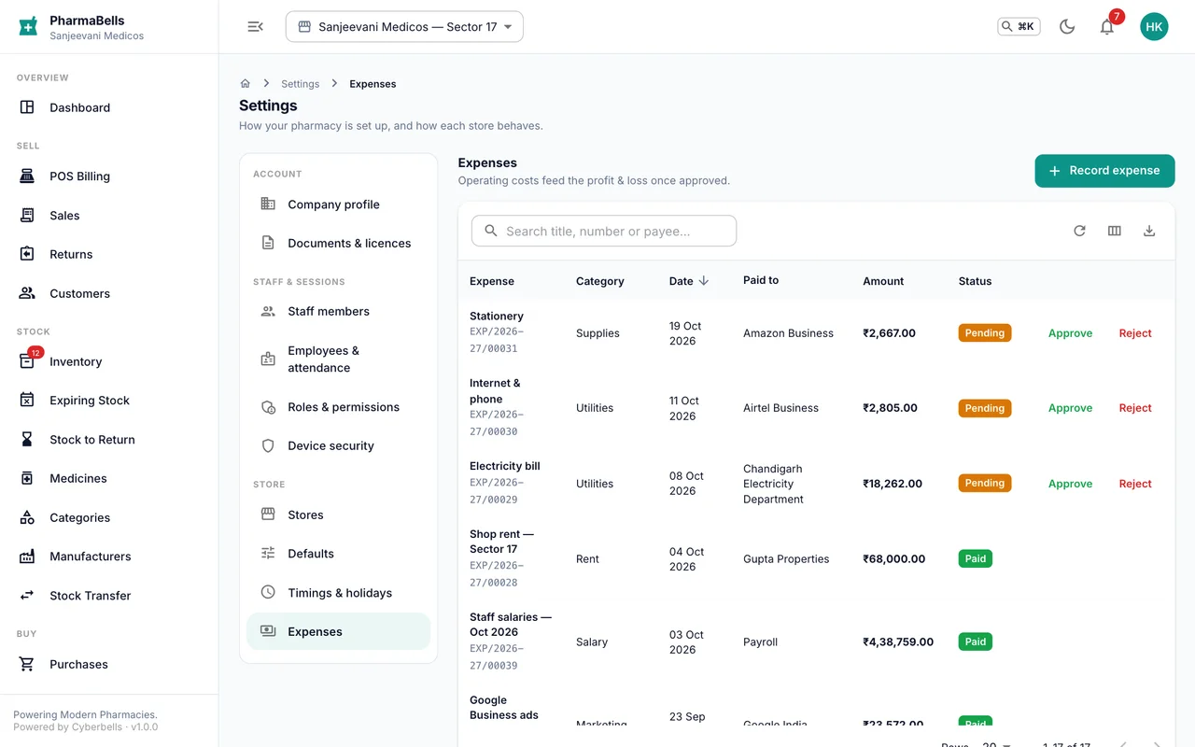This screenshot has height=747, width=1195.
Task: Refresh the expenses table
Action: click(1079, 231)
